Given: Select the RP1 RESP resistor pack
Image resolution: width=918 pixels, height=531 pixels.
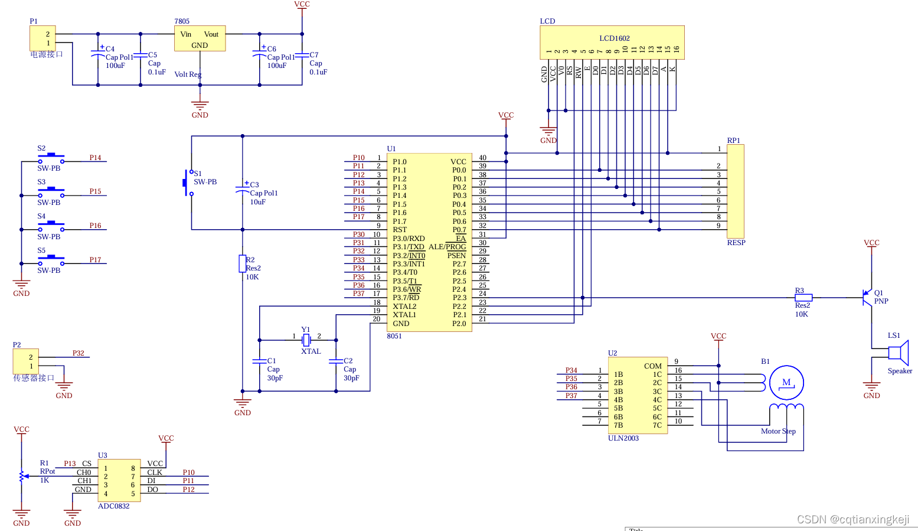Looking at the screenshot, I should [735, 191].
